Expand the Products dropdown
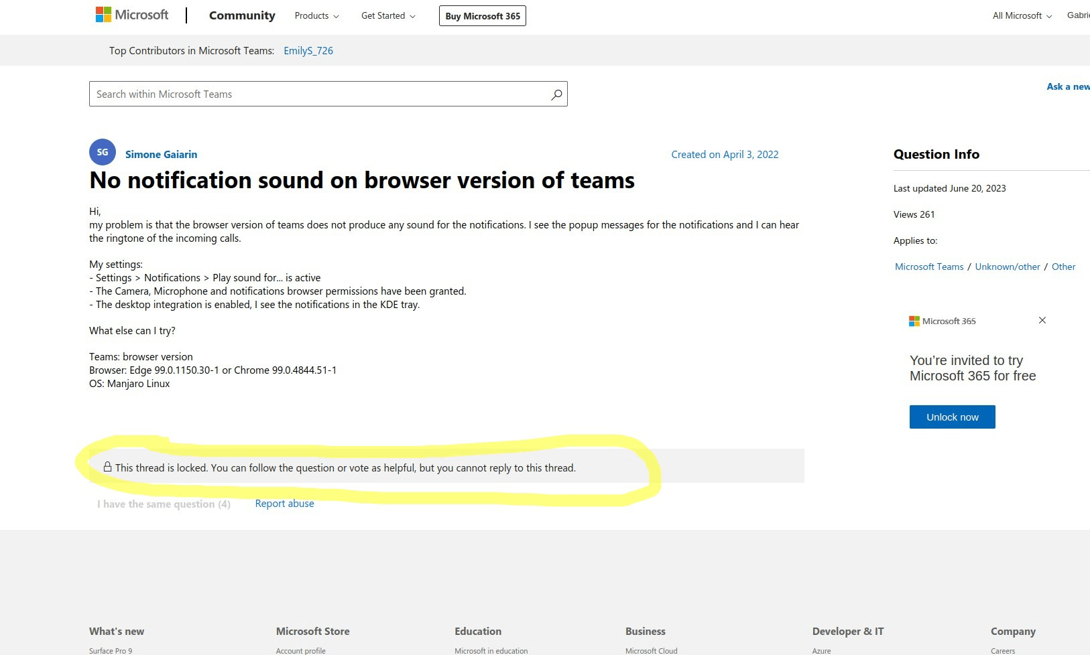The height and width of the screenshot is (655, 1090). pos(317,16)
